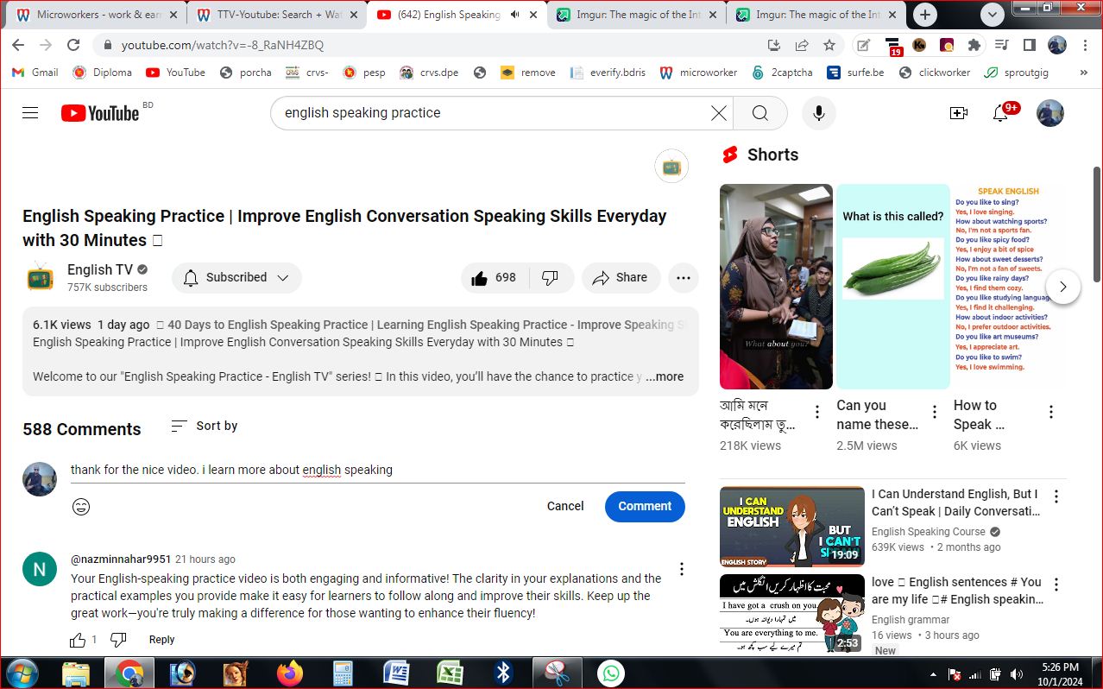Open the @nazminnahar9951 profile link
The image size is (1103, 689).
point(121,559)
